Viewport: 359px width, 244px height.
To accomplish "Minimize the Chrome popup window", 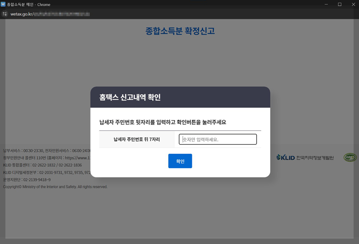I will (326, 4).
